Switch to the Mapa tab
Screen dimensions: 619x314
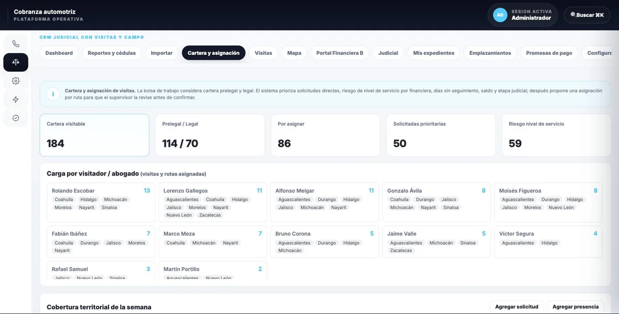pyautogui.click(x=295, y=53)
